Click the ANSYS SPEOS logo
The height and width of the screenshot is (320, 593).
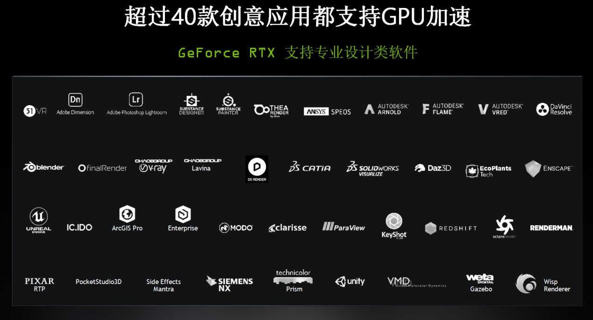click(327, 112)
